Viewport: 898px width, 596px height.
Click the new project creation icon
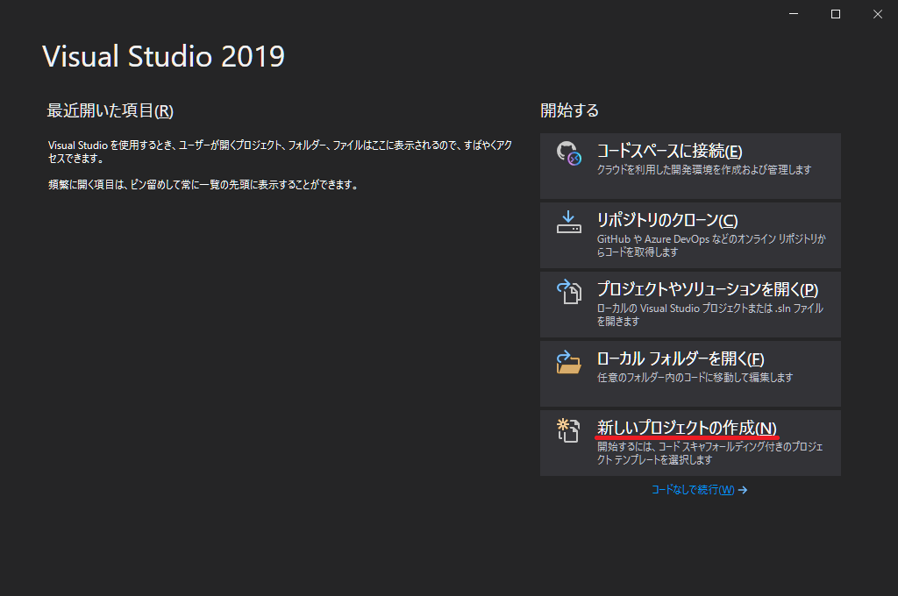(569, 430)
